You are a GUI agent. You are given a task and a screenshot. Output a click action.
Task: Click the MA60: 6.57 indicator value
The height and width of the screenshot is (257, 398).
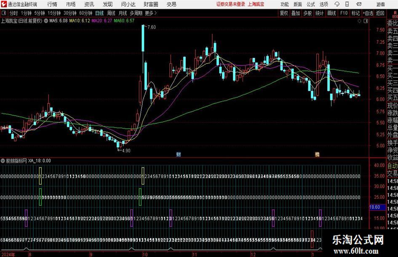tap(124, 21)
